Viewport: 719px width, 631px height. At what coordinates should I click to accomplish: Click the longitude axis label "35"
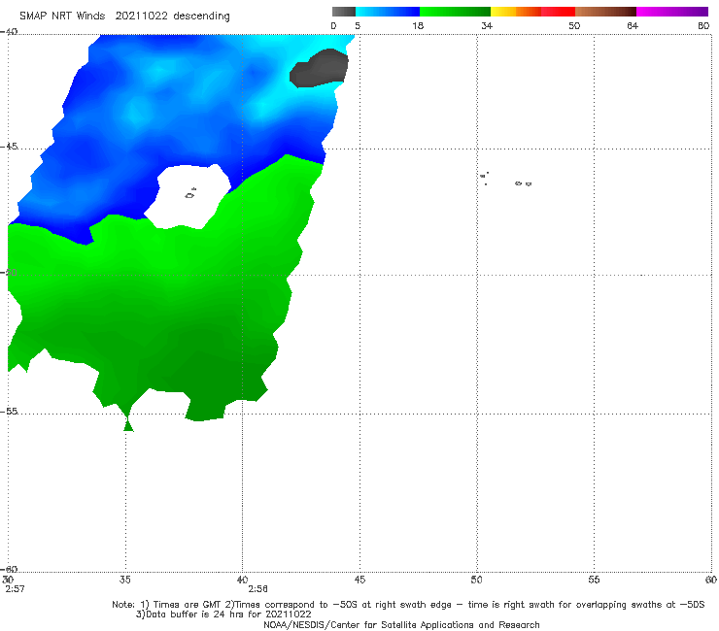click(125, 581)
